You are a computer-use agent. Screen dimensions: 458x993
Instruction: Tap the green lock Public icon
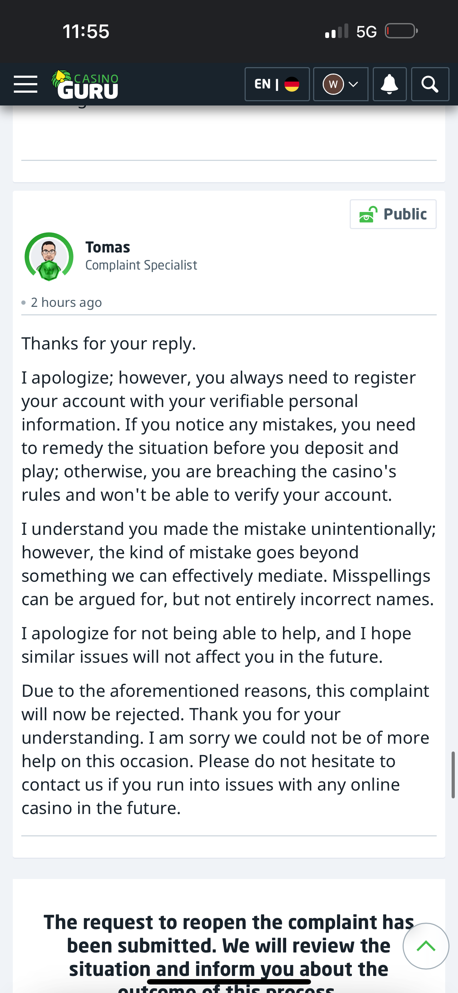(368, 214)
